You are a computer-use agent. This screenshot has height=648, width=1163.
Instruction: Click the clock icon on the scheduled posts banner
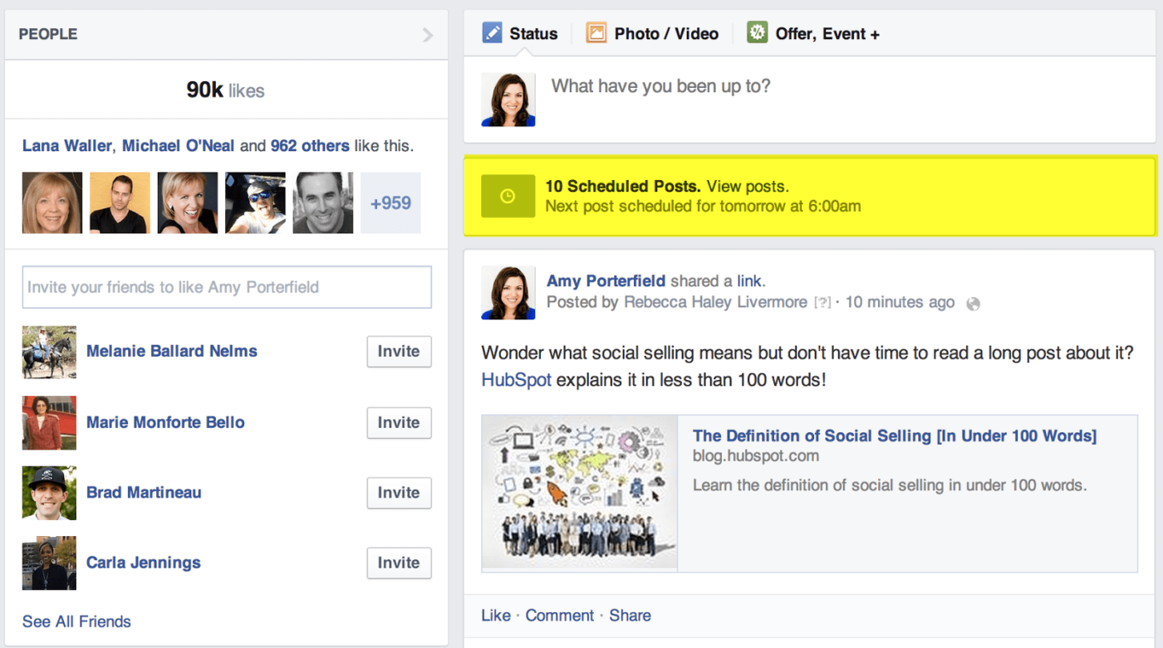click(508, 196)
